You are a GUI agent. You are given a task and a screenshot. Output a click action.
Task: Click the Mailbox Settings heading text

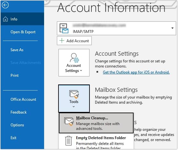coord(116,90)
